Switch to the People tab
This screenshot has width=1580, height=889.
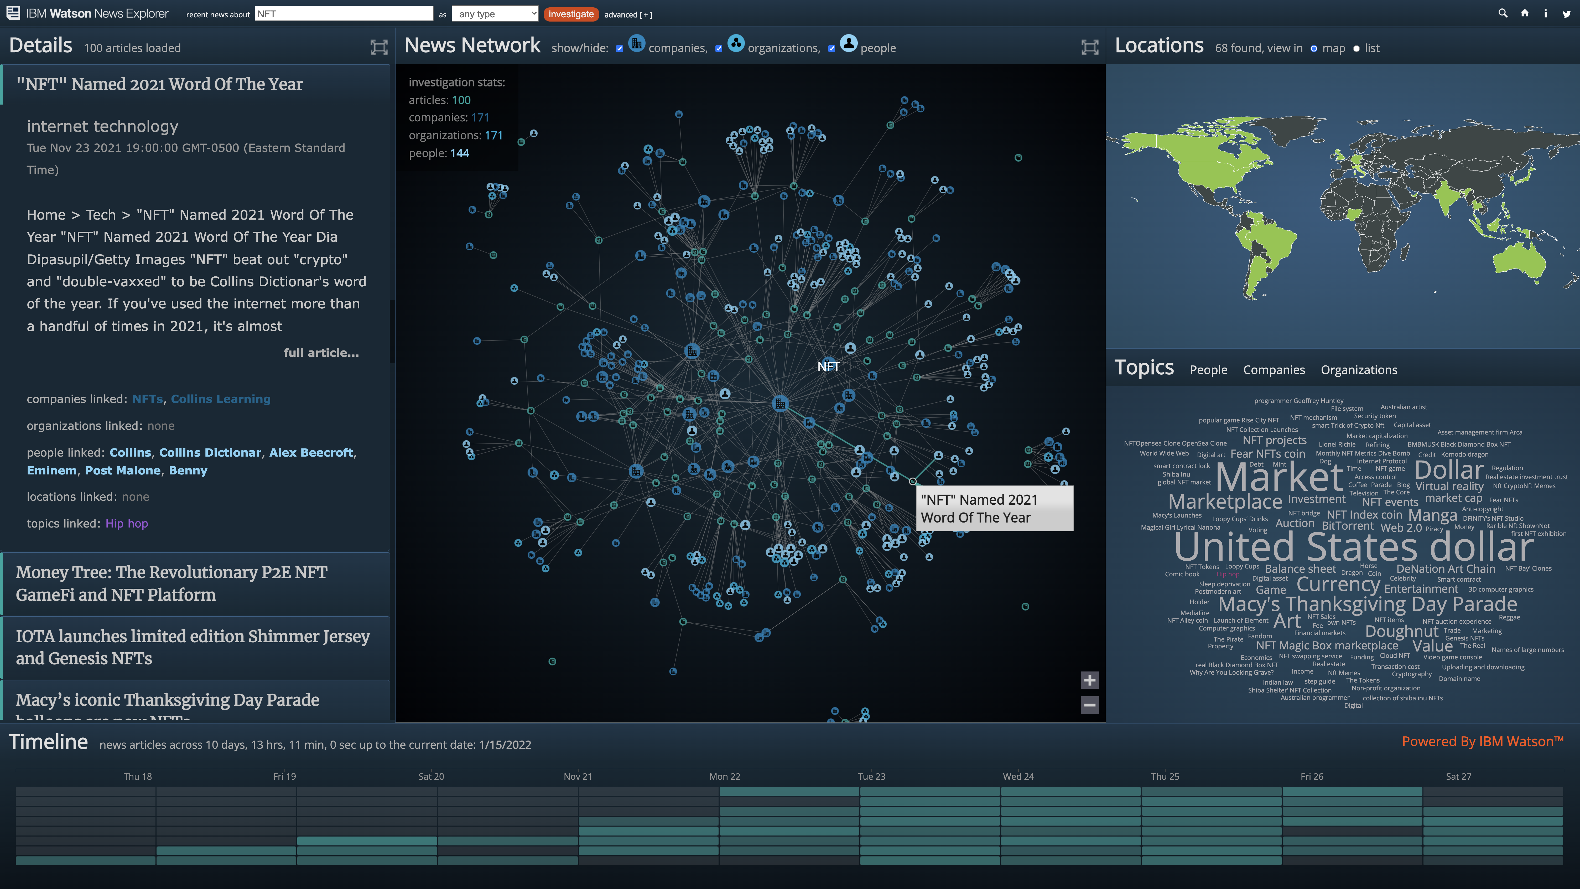point(1208,369)
